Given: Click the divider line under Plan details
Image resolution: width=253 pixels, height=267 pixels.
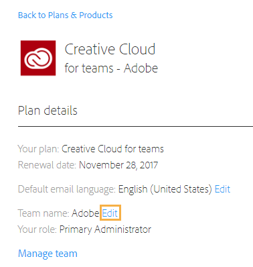Looking at the screenshot, I should 135,126.
